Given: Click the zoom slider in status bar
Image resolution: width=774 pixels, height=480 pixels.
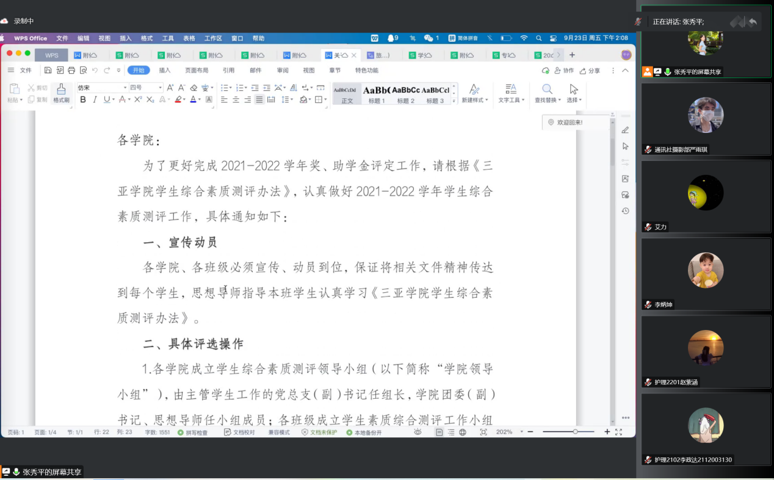Looking at the screenshot, I should [x=574, y=432].
